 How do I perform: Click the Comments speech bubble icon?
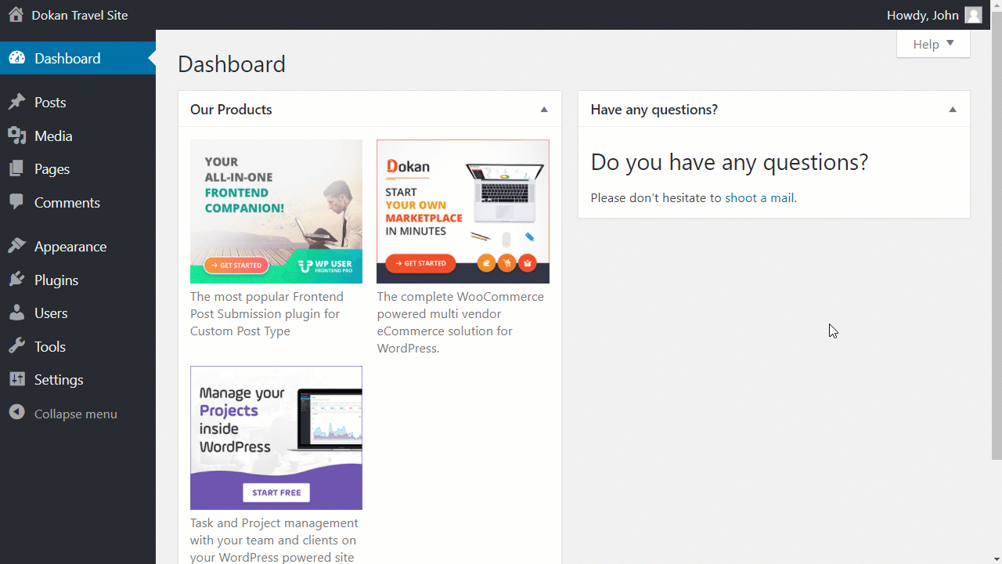pos(16,202)
